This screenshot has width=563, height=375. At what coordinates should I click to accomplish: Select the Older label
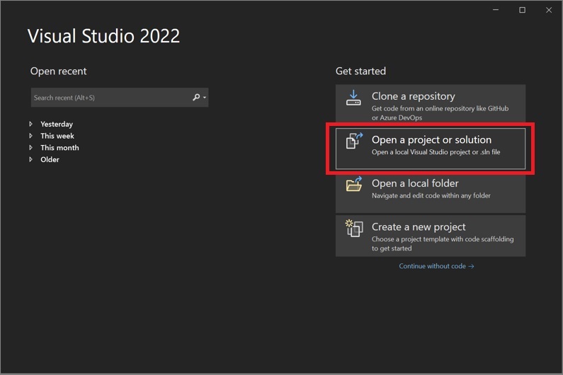50,160
